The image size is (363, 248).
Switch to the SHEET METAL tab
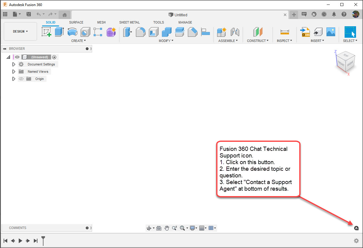click(x=130, y=22)
